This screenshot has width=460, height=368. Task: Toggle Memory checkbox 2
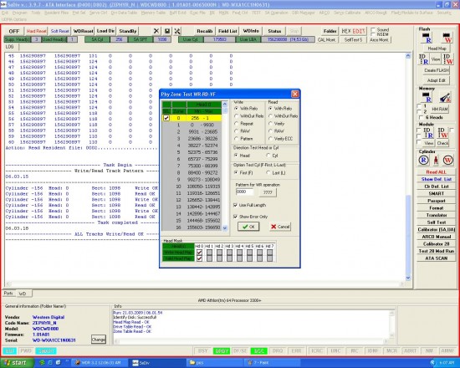click(x=419, y=111)
